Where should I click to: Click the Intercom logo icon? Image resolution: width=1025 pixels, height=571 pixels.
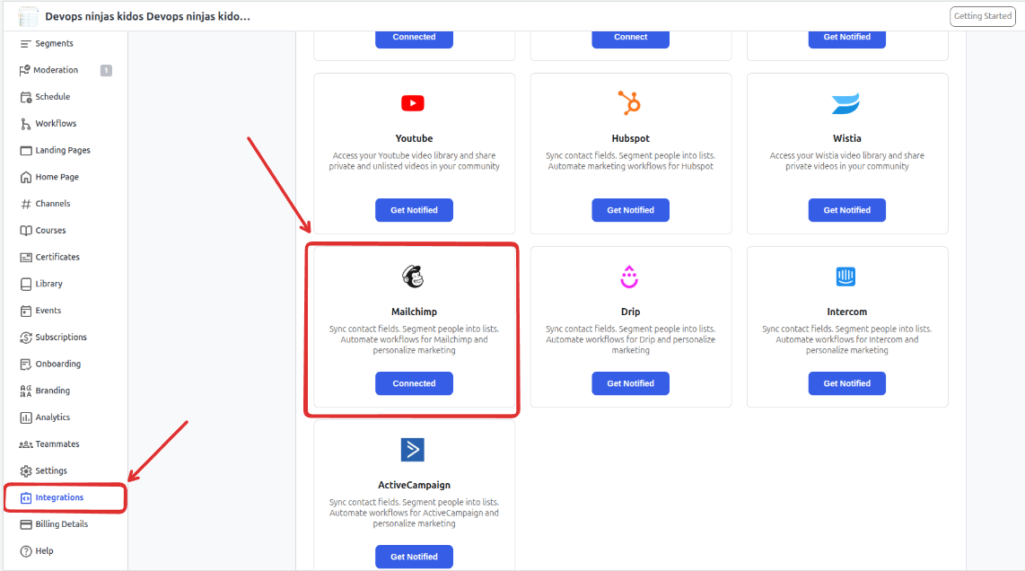coord(845,277)
